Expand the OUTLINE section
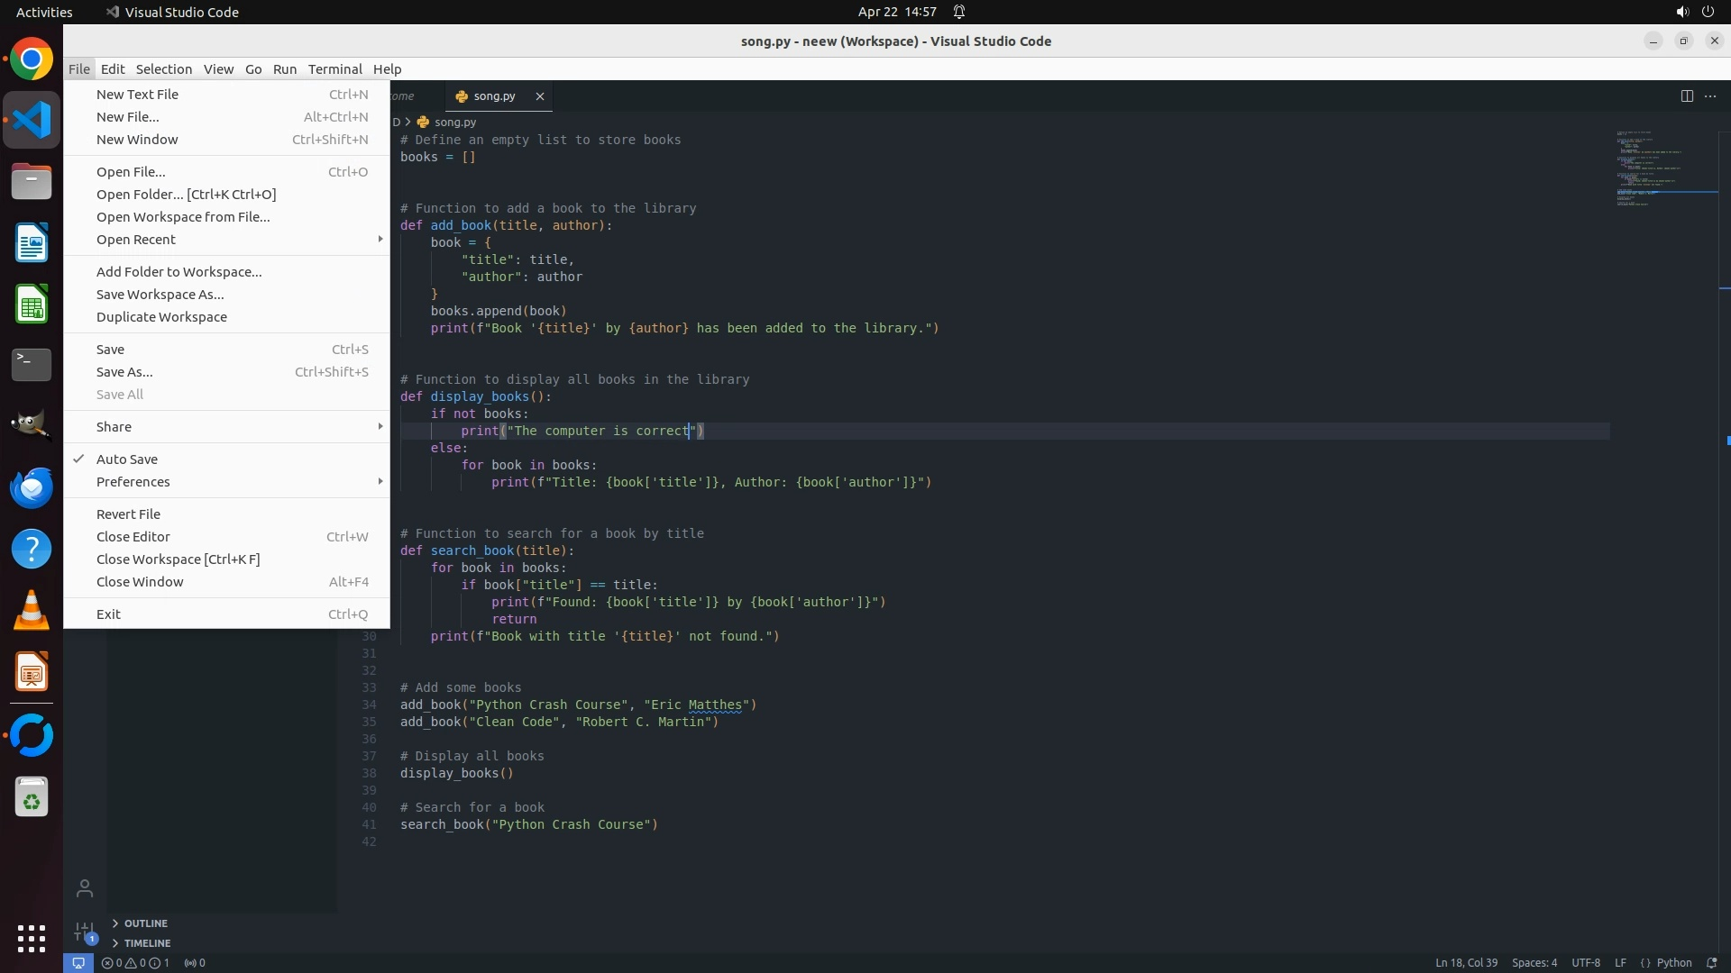 [145, 923]
